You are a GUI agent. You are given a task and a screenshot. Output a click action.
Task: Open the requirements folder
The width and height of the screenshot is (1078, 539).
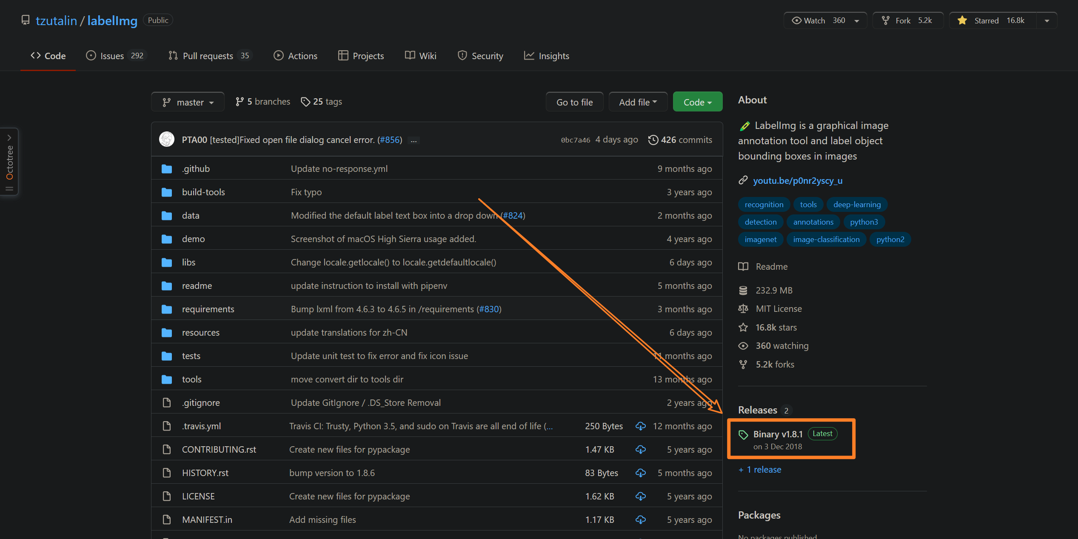[208, 309]
